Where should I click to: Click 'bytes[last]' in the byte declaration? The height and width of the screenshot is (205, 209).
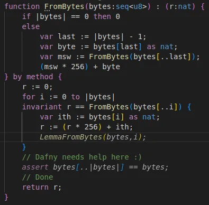pyautogui.click(x=117, y=46)
